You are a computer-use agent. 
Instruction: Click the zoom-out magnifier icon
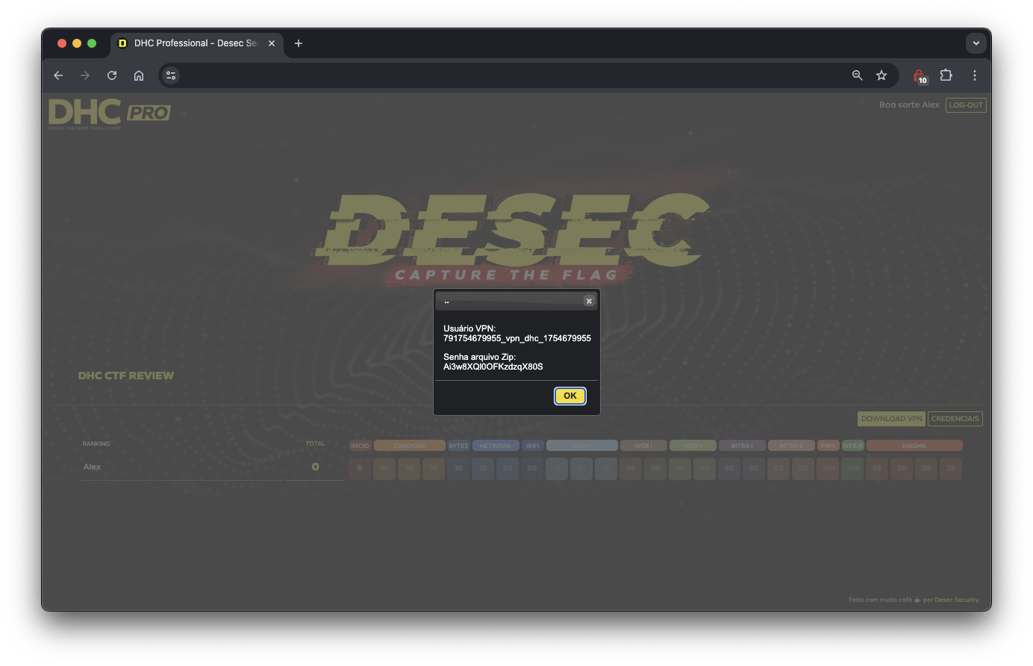click(x=857, y=75)
